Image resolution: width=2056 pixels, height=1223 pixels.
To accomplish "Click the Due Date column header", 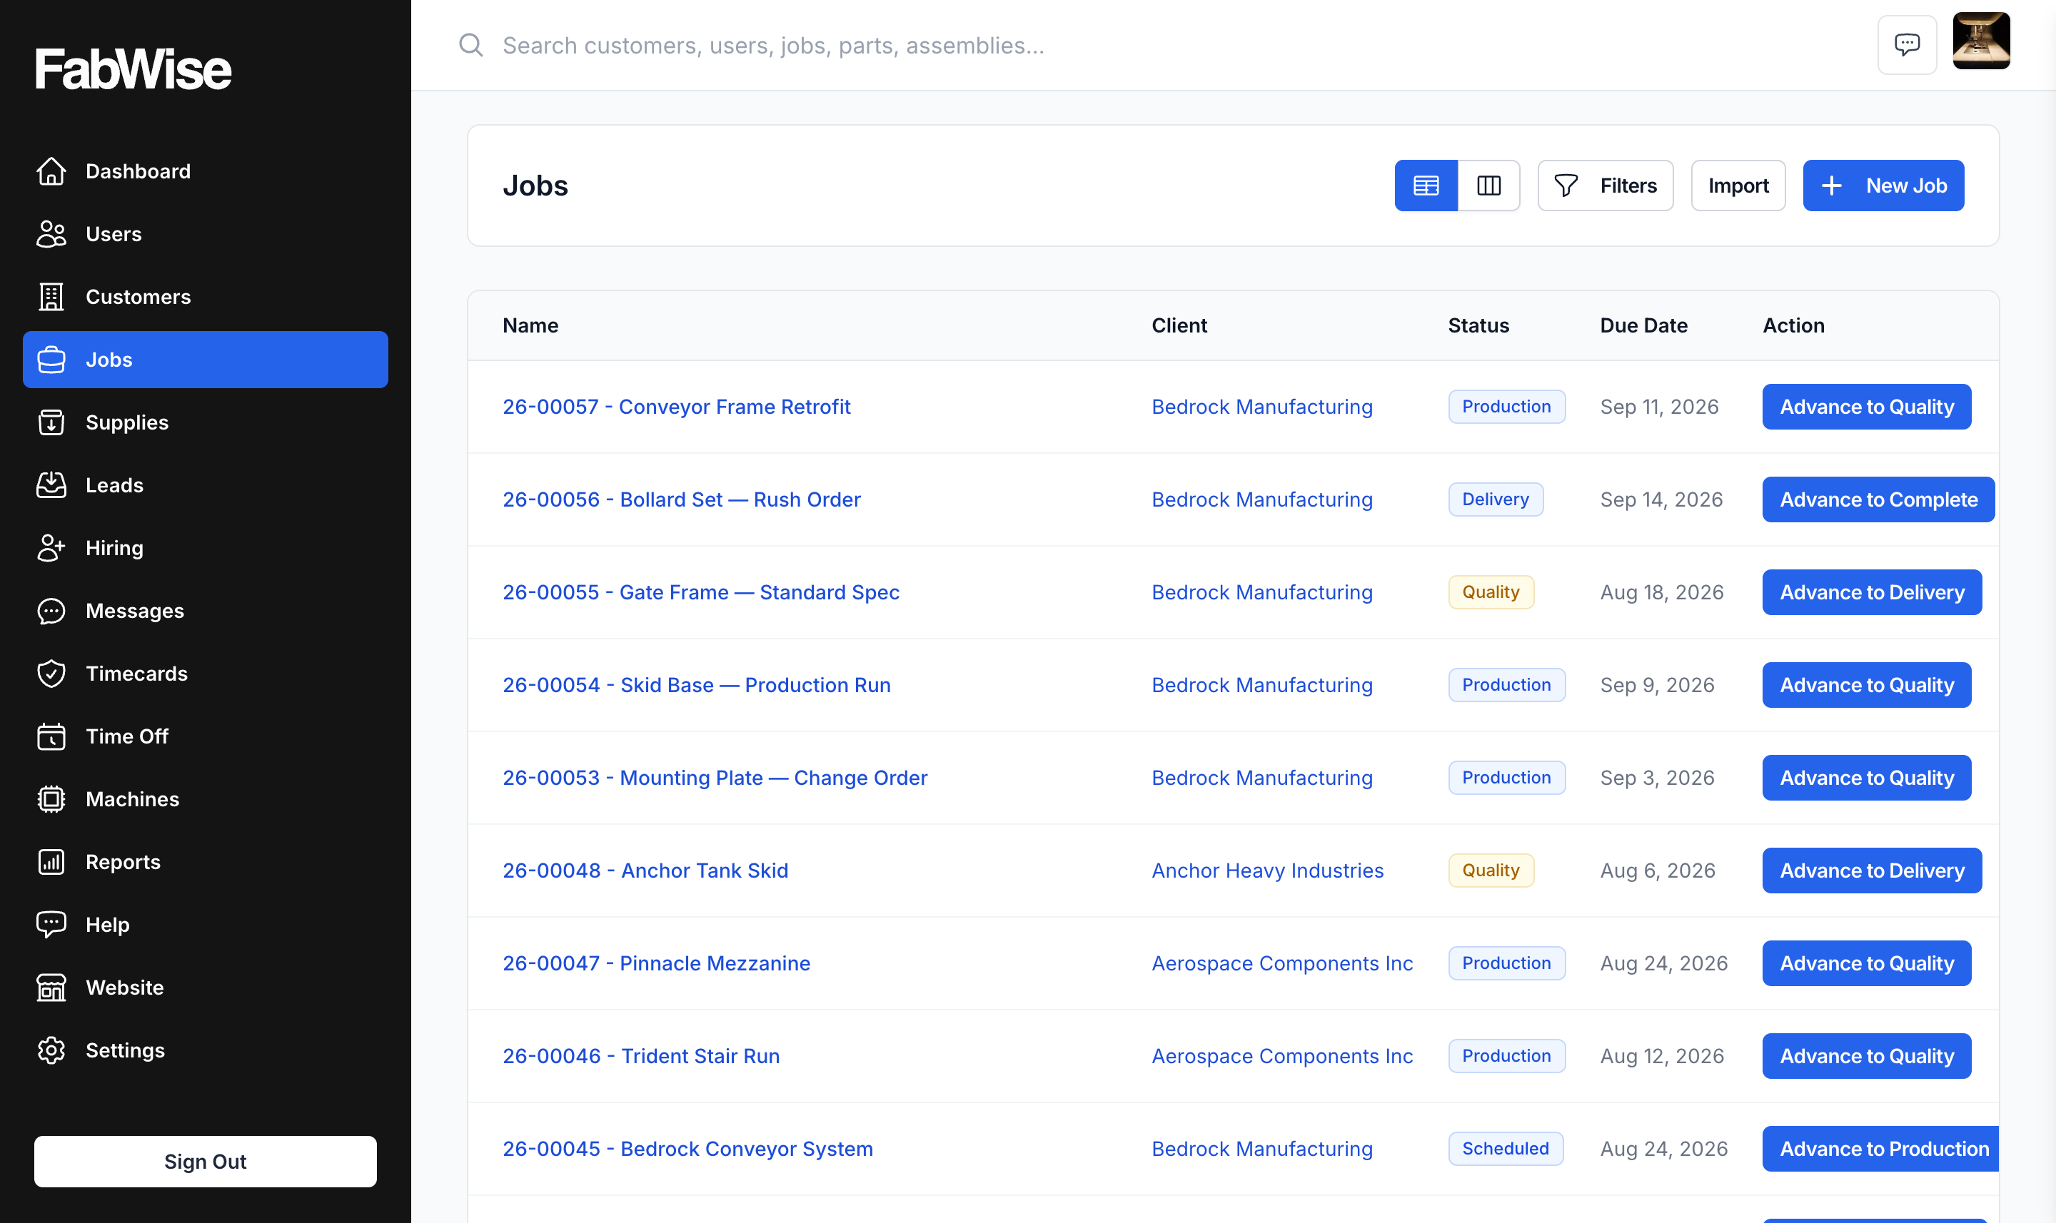I will click(x=1643, y=325).
